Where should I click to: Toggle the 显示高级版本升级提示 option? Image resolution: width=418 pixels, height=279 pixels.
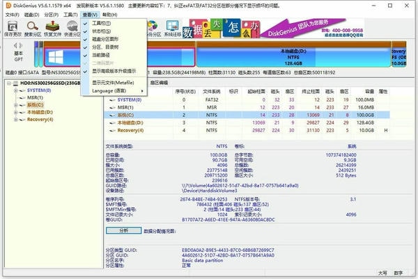[x=114, y=72]
